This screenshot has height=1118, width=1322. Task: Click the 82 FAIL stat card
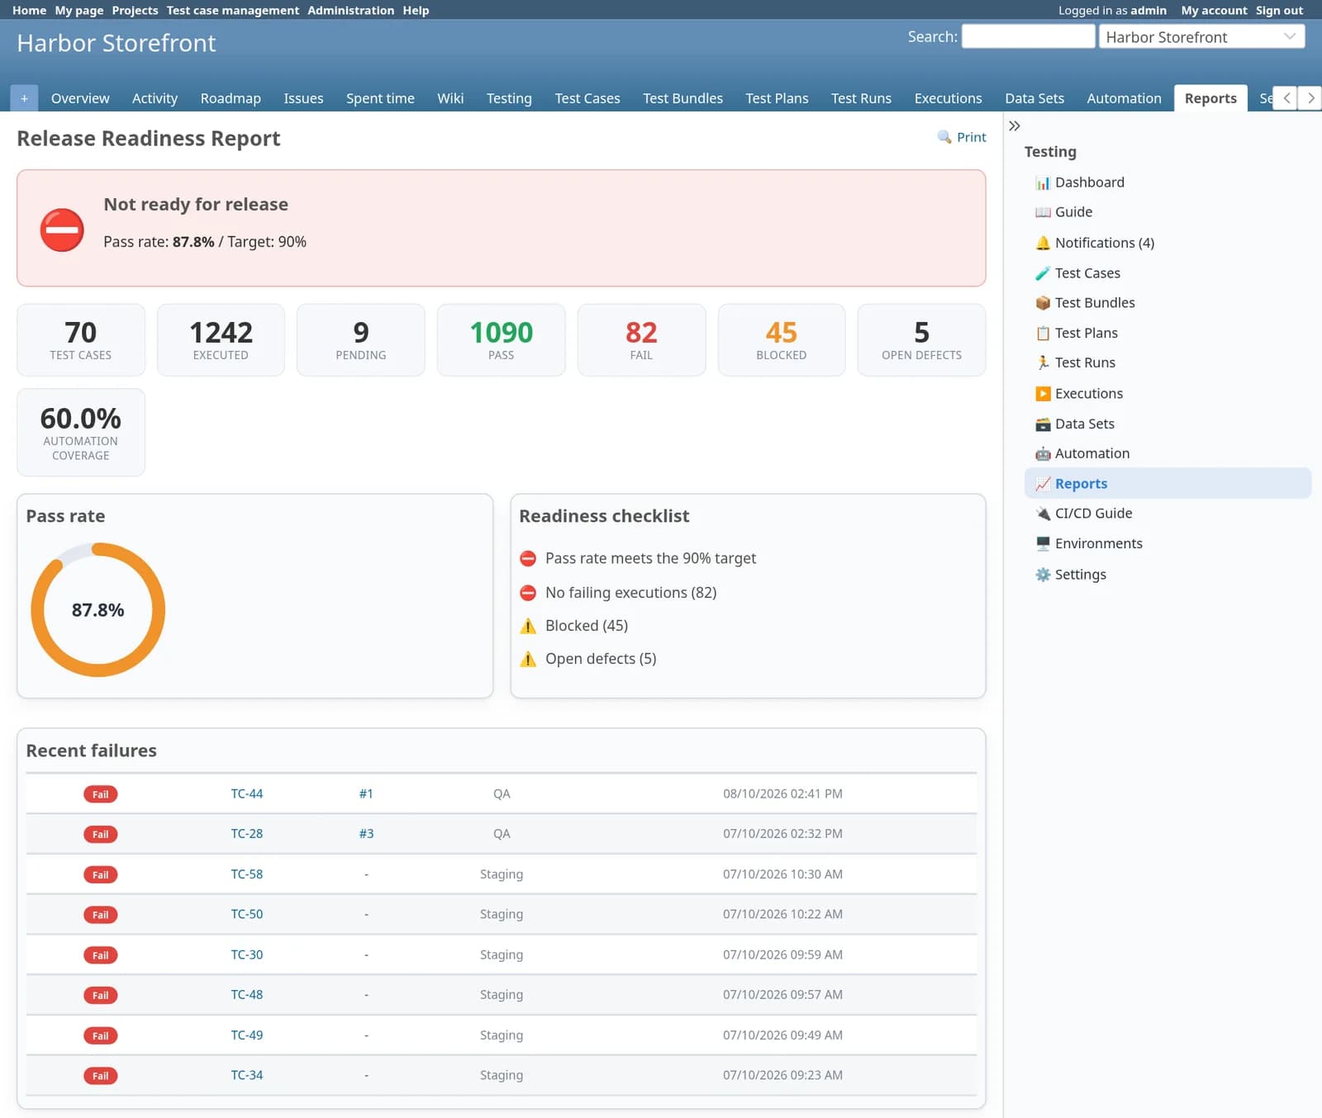click(x=641, y=340)
